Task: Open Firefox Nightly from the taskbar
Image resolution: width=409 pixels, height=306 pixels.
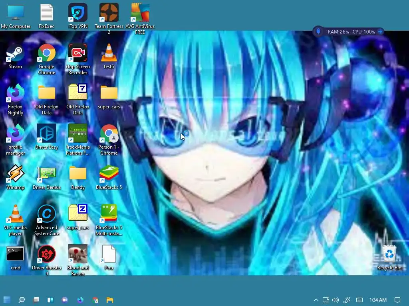Action: pos(80,300)
